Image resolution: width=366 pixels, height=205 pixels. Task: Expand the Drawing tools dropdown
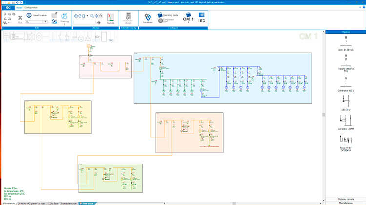click(x=64, y=24)
